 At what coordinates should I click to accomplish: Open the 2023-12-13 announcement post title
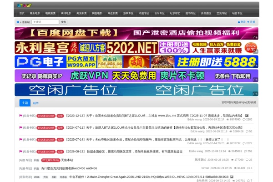coord(154,116)
